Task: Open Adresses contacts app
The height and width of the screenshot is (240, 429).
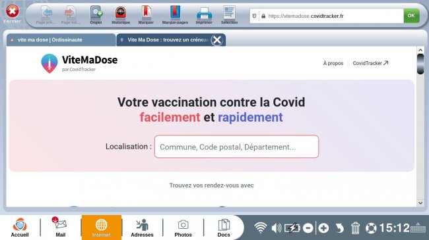Action: (142, 228)
